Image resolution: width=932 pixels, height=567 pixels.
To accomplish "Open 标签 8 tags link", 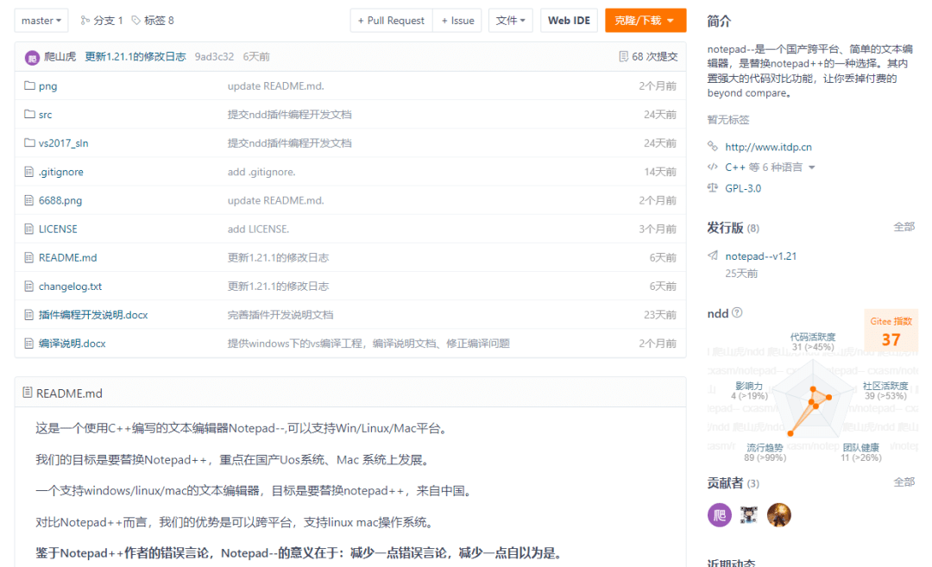I will 159,21.
